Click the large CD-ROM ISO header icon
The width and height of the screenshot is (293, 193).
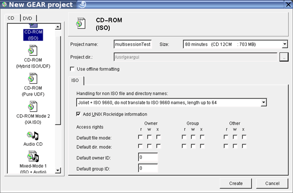(x=81, y=23)
